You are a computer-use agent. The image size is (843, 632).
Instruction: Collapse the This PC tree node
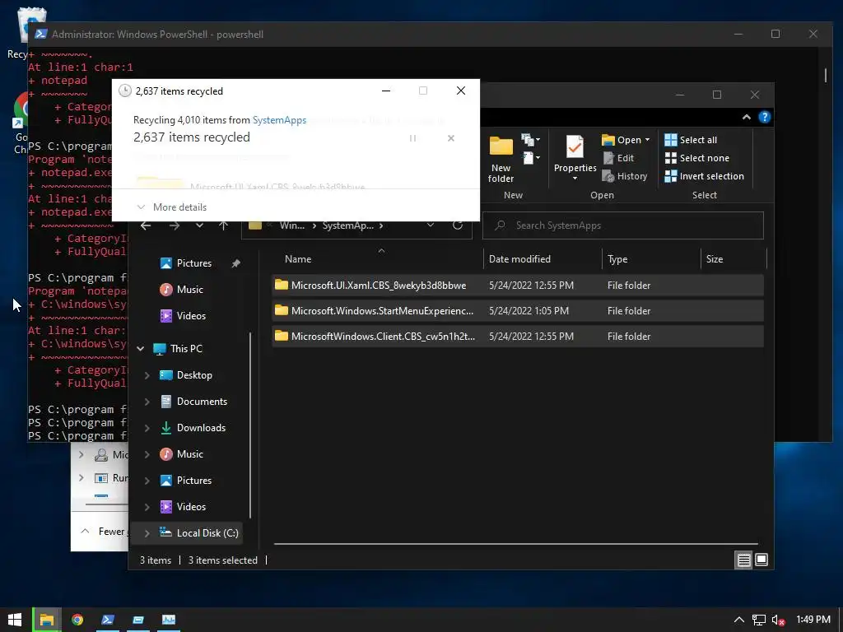click(141, 349)
